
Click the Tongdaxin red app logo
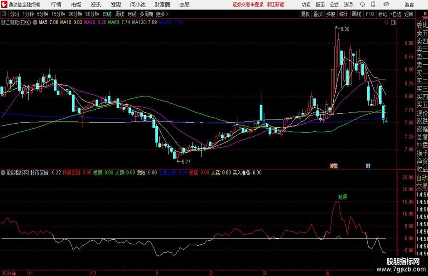[x=4, y=5]
